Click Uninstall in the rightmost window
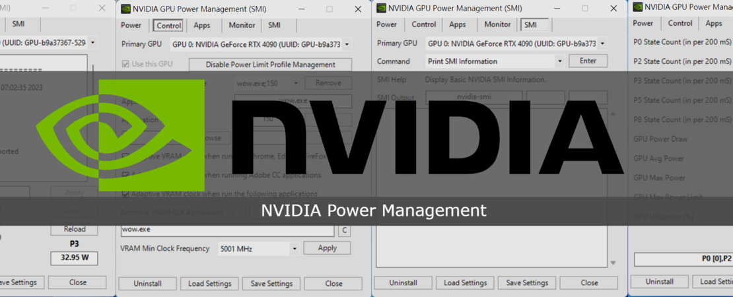Screen dimensions: 733x297 (659, 281)
